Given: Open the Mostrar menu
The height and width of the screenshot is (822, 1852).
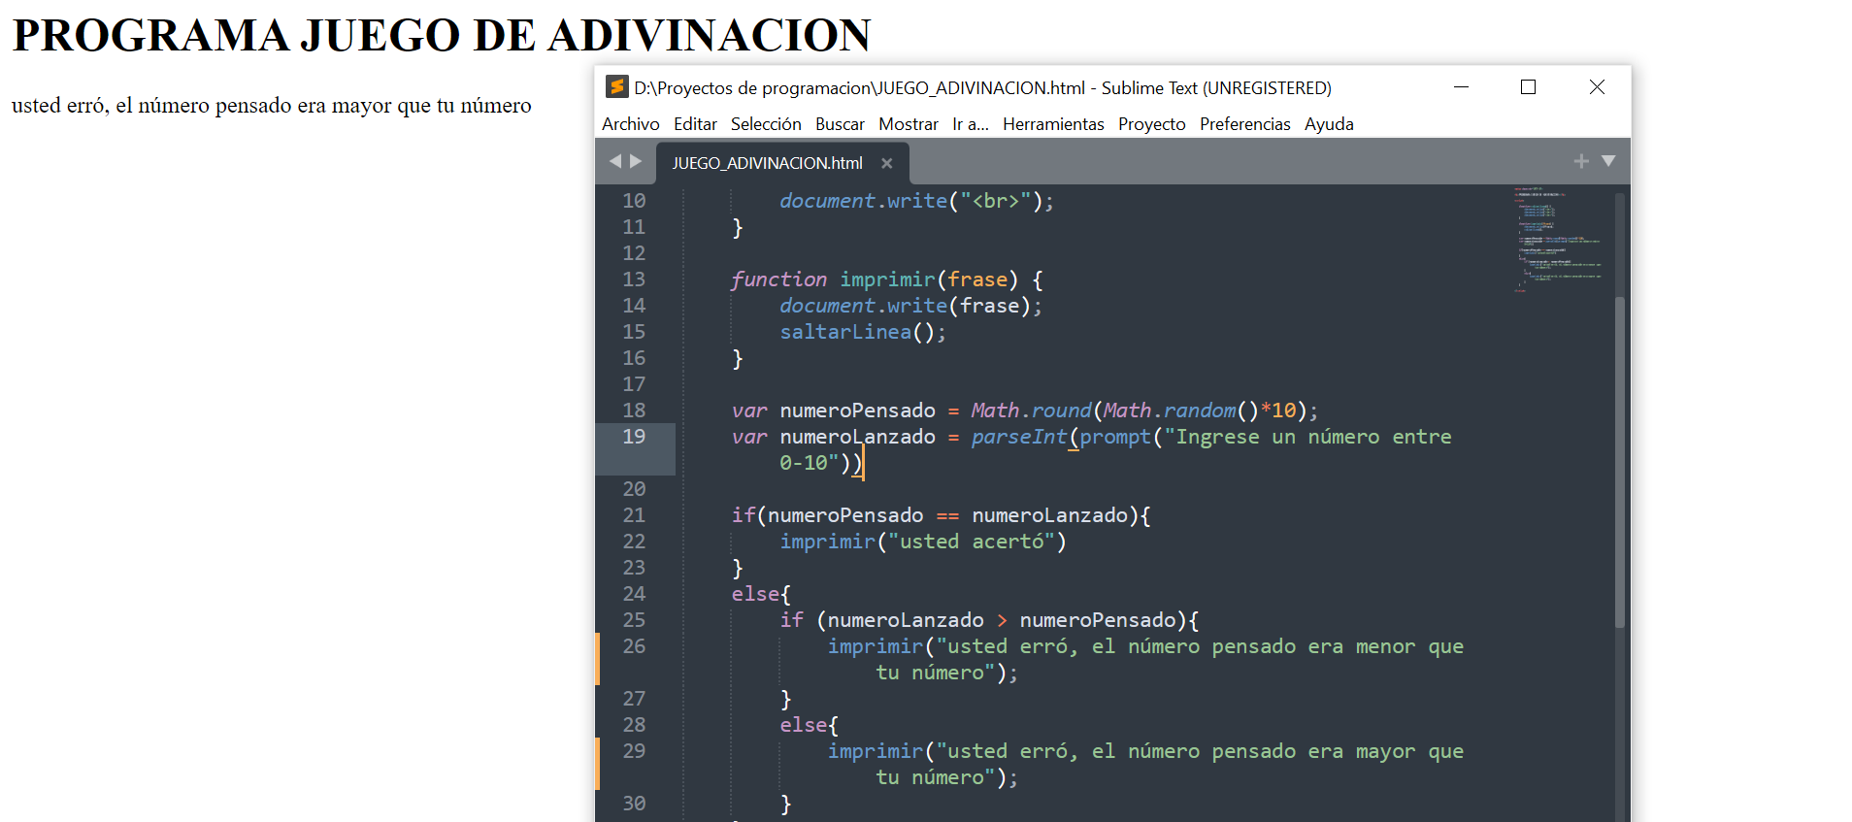Looking at the screenshot, I should (909, 124).
